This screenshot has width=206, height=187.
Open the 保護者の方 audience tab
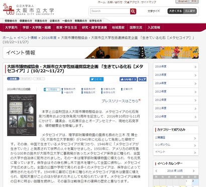coord(26,21)
